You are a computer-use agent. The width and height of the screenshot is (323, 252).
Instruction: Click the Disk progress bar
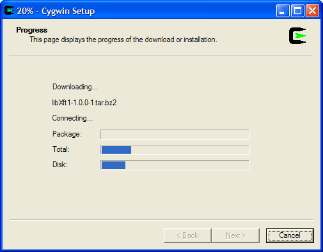tap(175, 165)
